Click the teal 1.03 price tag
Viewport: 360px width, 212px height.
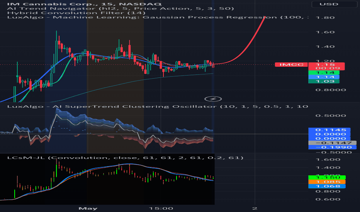click(x=324, y=81)
